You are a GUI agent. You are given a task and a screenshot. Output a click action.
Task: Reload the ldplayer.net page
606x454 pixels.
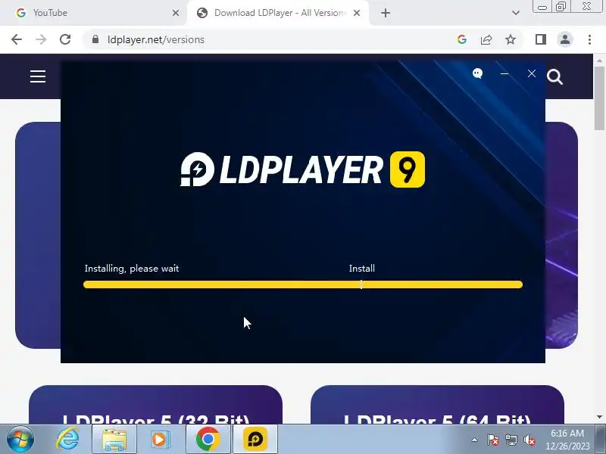65,39
